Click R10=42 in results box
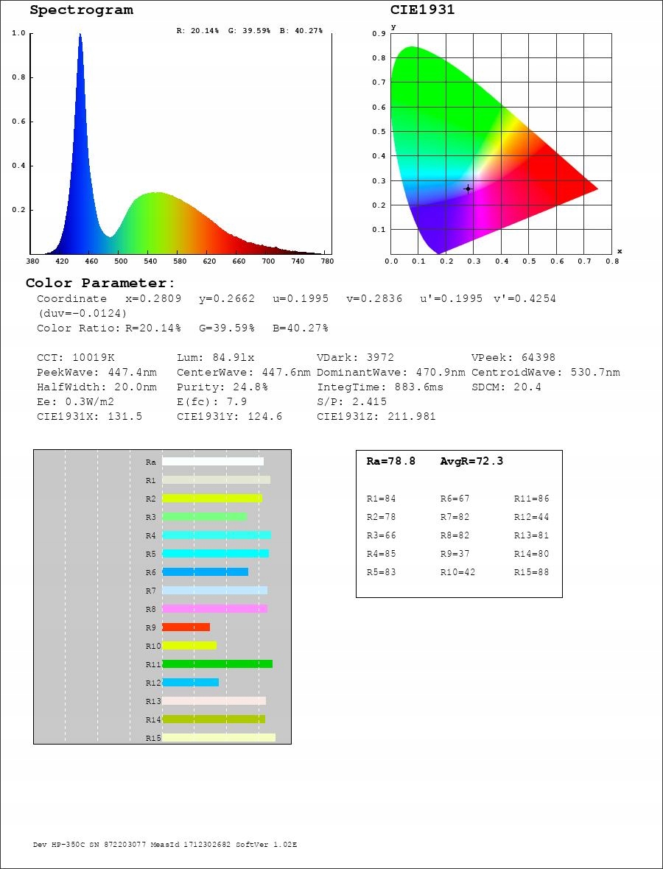 click(458, 572)
